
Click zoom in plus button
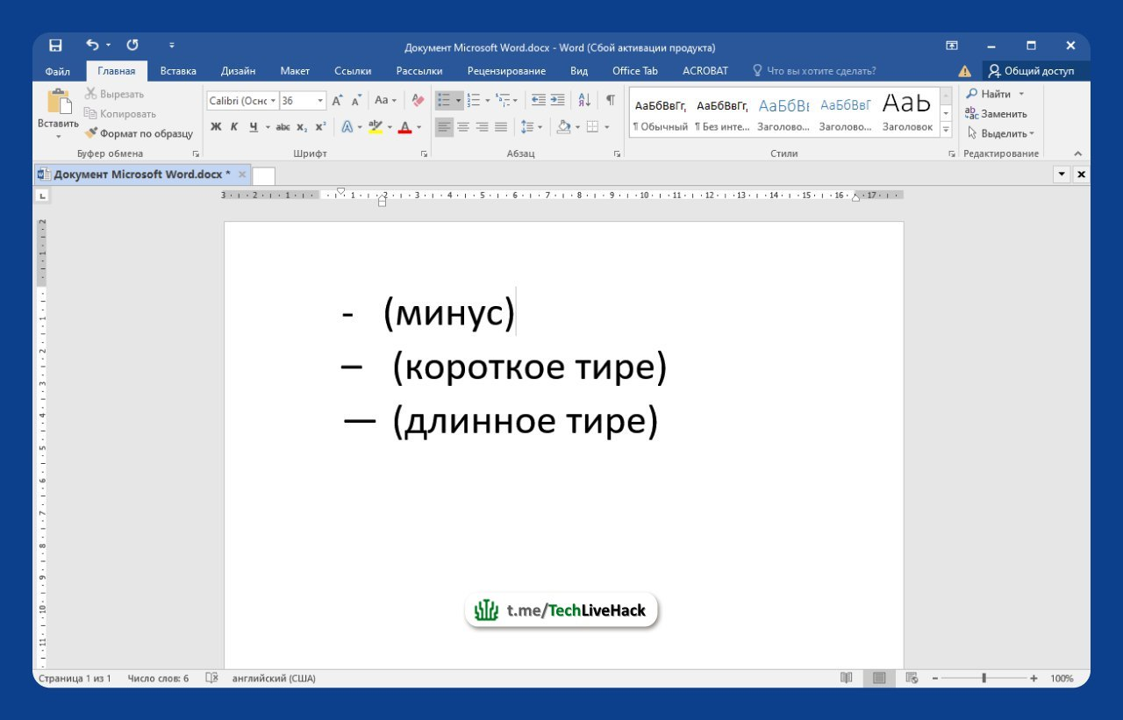(1034, 678)
